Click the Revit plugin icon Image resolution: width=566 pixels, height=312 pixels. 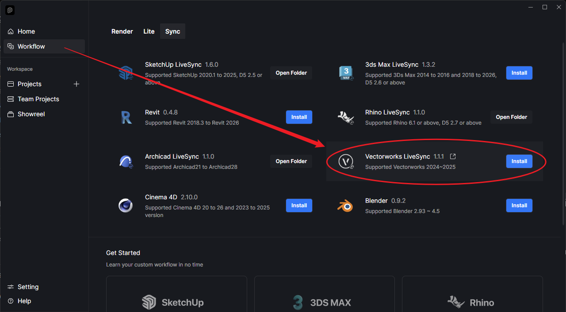(126, 117)
